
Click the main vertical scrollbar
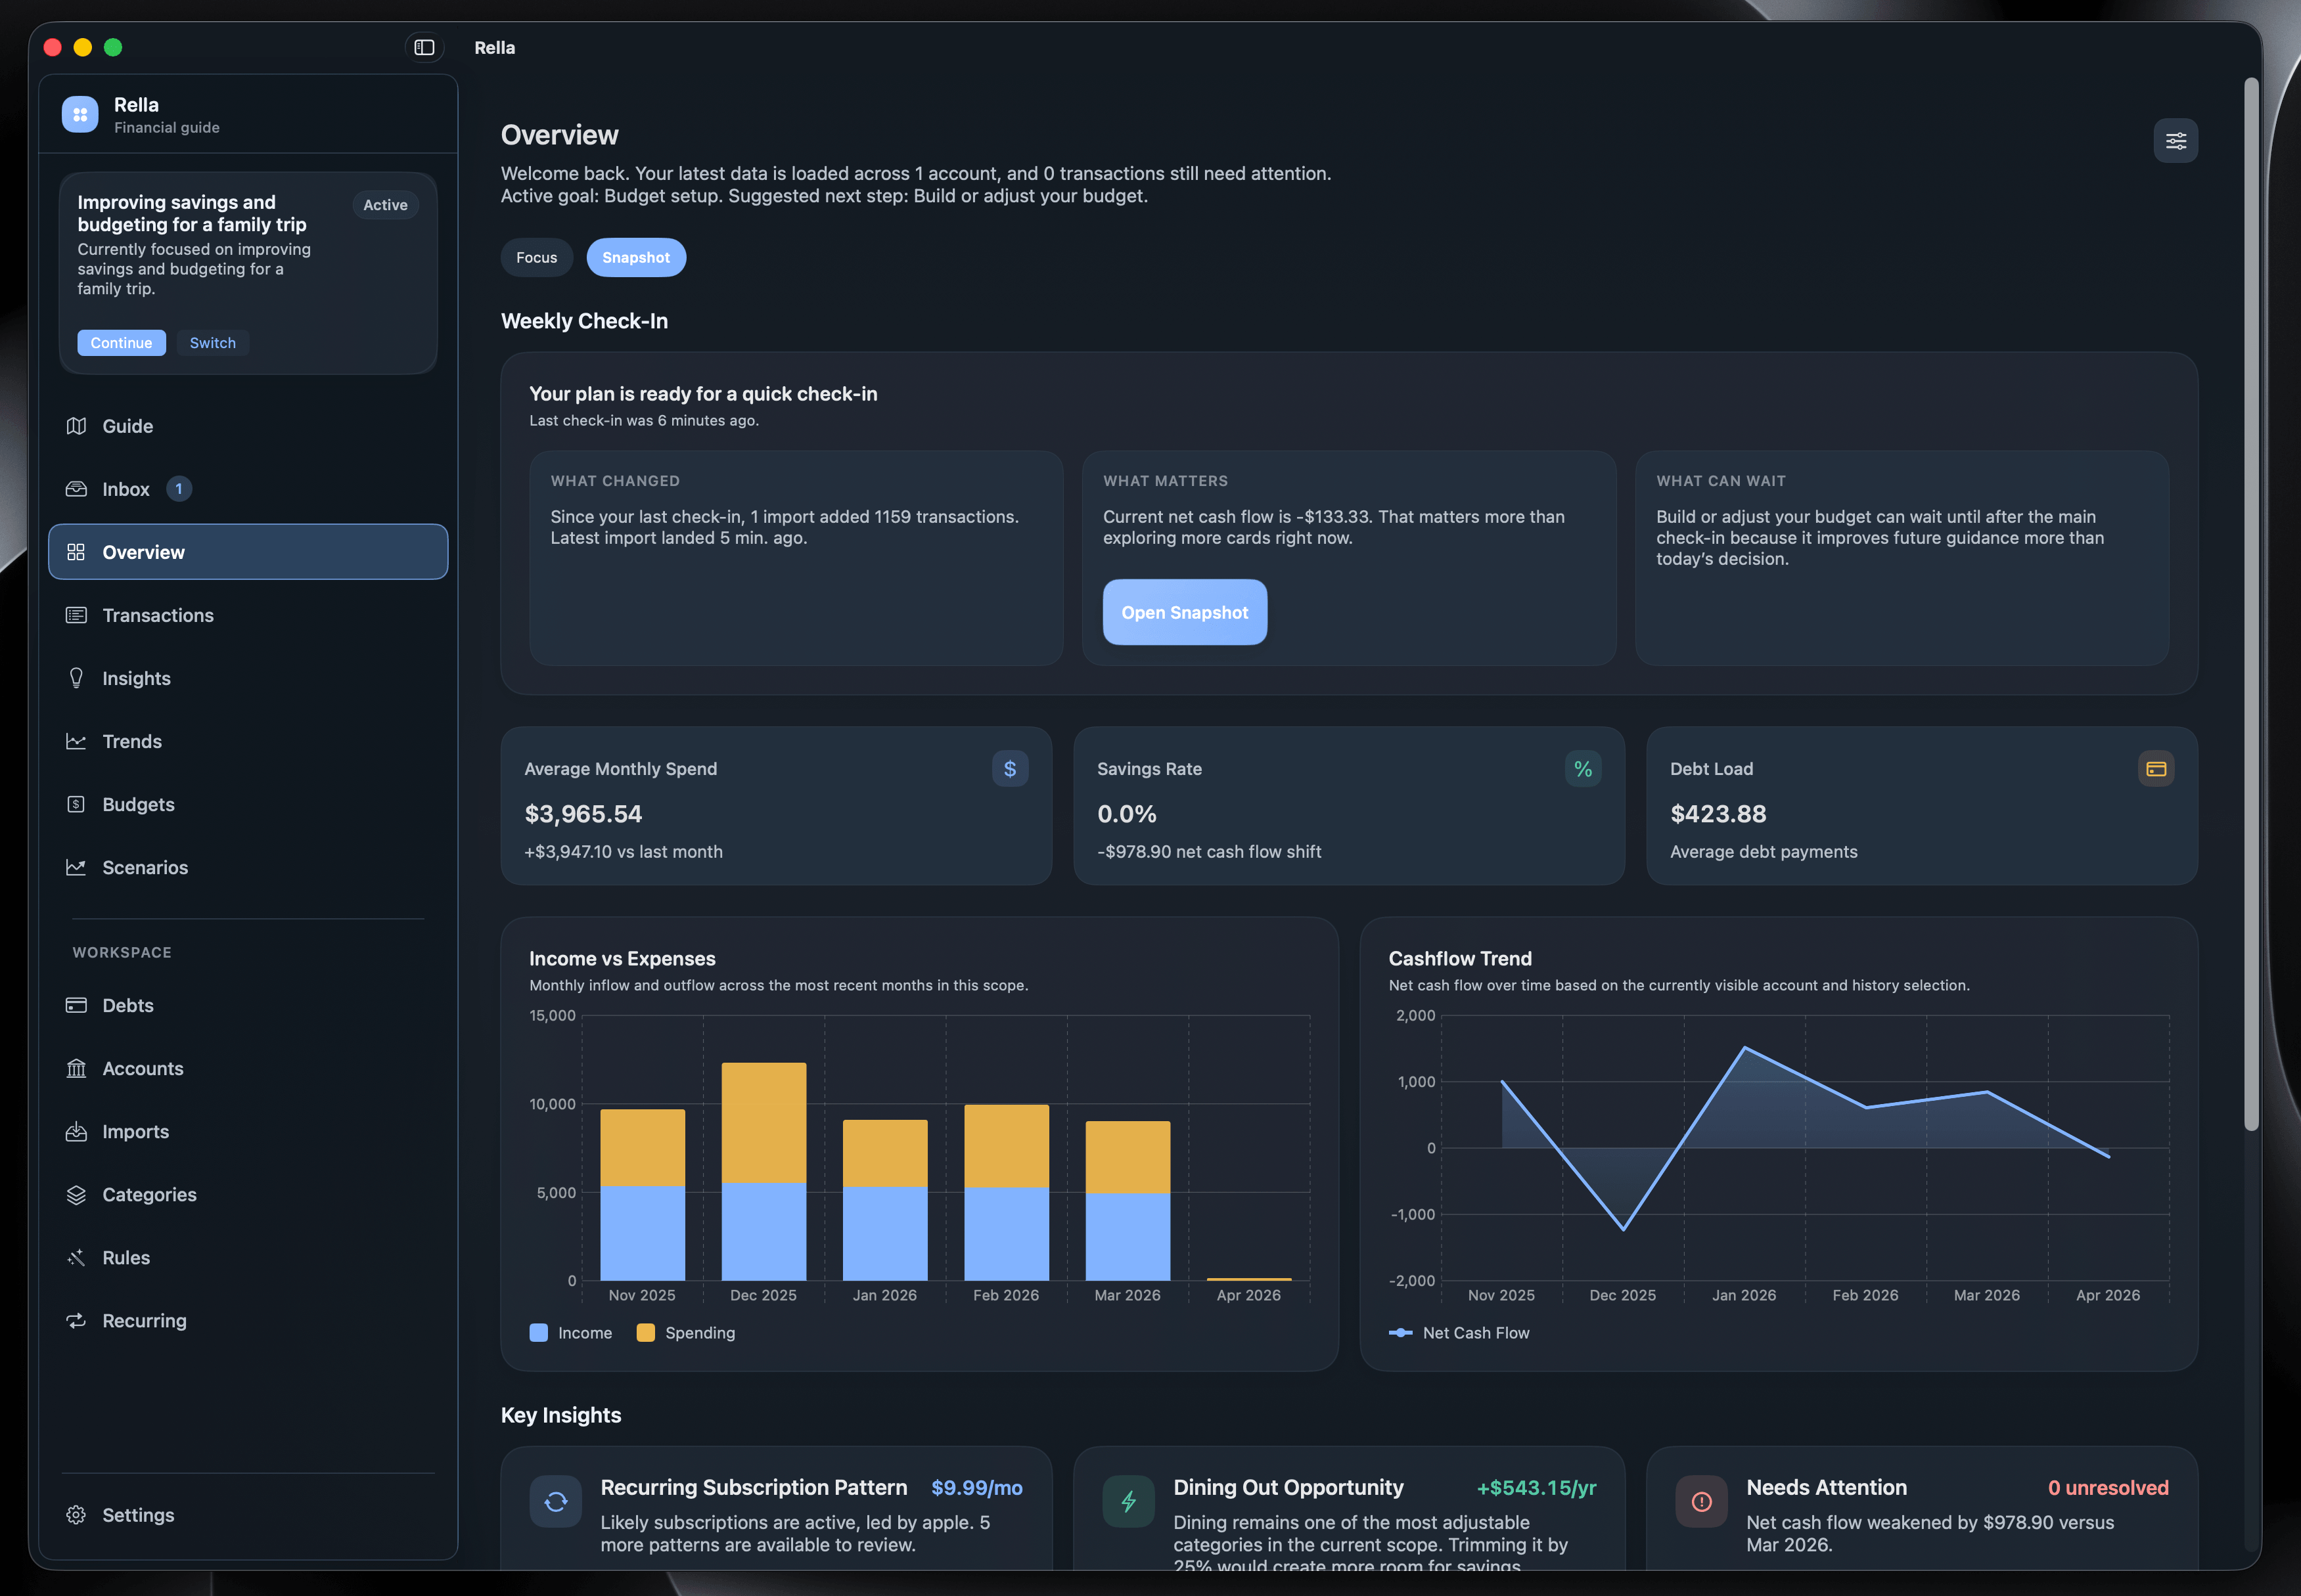pyautogui.click(x=2251, y=605)
